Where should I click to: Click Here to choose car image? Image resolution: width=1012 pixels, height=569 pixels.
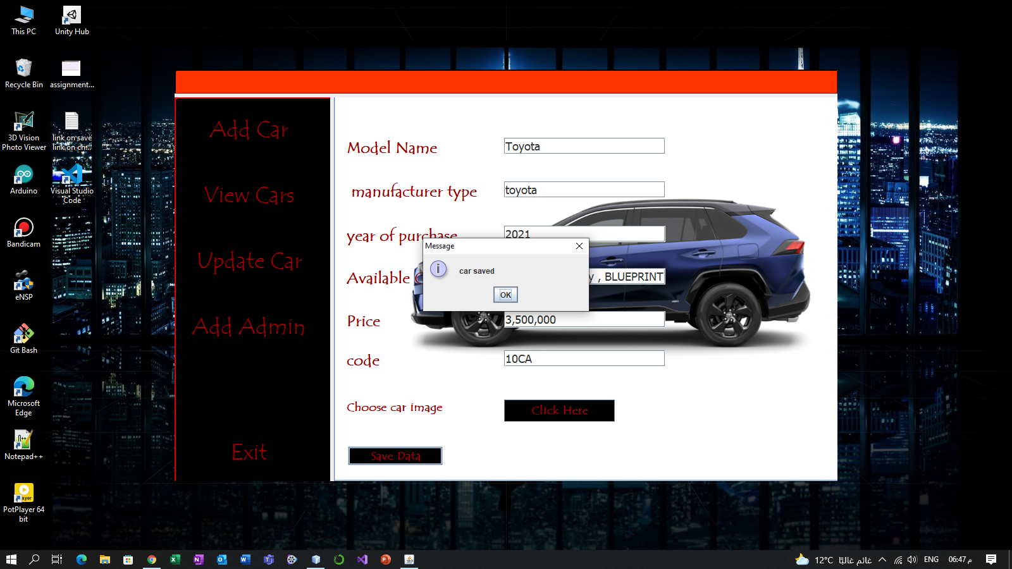tap(559, 410)
